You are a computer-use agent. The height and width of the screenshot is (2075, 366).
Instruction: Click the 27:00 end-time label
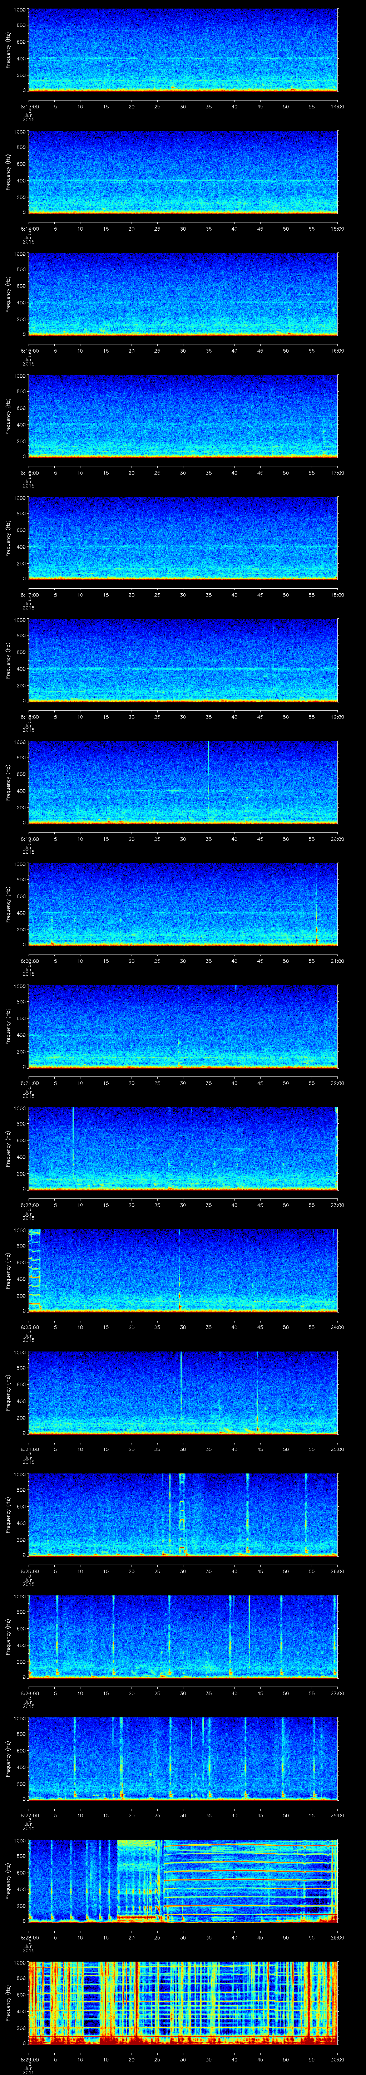337,1692
